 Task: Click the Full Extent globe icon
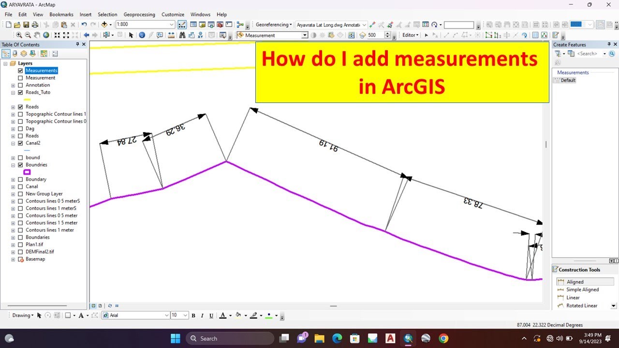tap(46, 35)
